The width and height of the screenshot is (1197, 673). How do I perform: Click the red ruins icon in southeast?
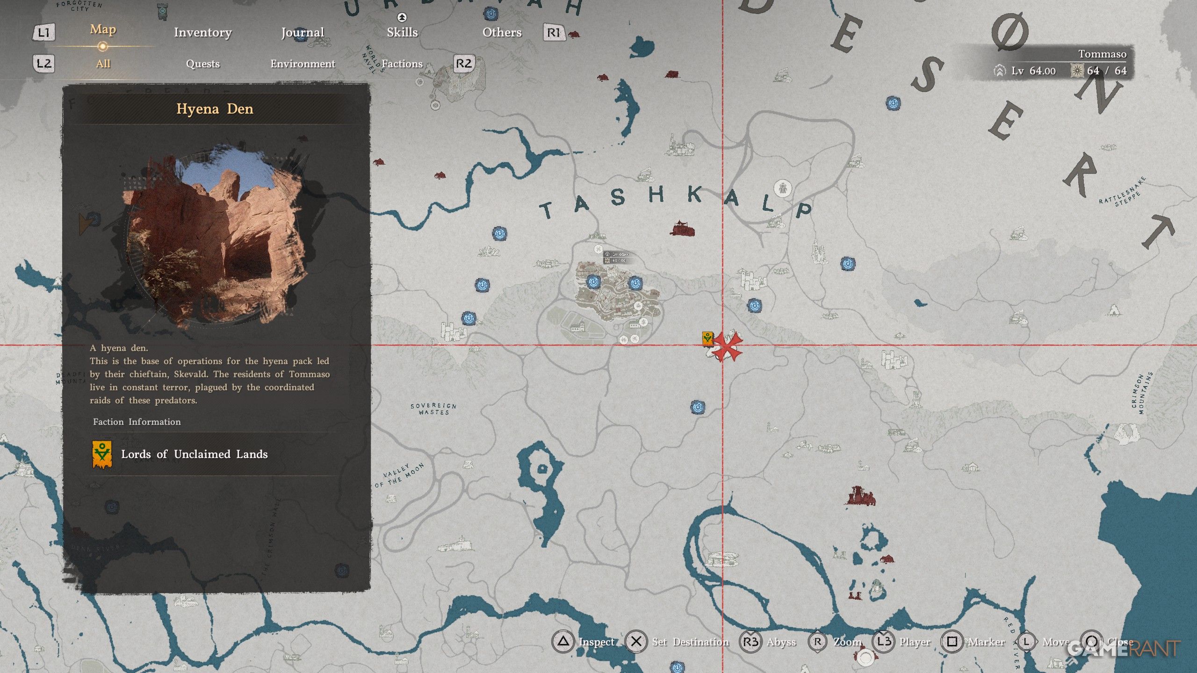point(859,496)
